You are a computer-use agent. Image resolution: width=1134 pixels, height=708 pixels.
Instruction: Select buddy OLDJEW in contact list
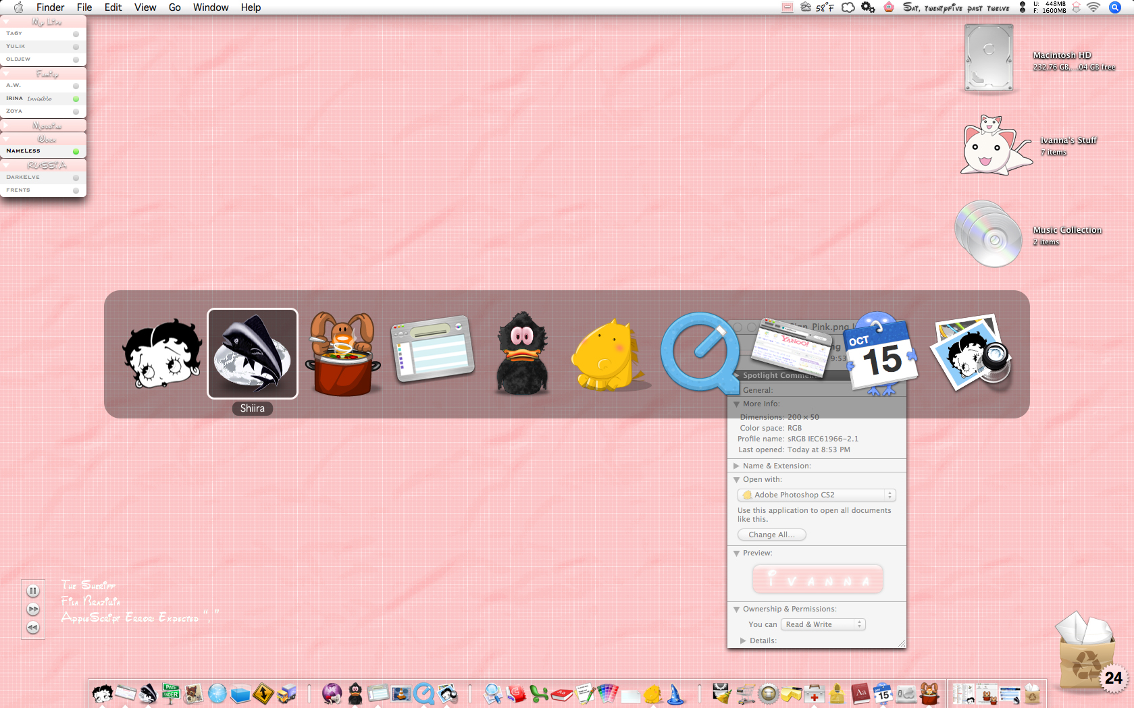(43, 59)
